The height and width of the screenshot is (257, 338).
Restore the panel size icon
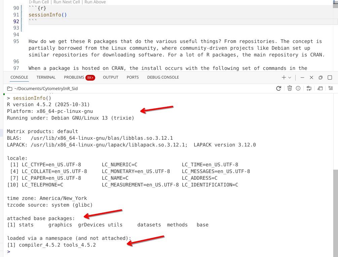click(321, 77)
